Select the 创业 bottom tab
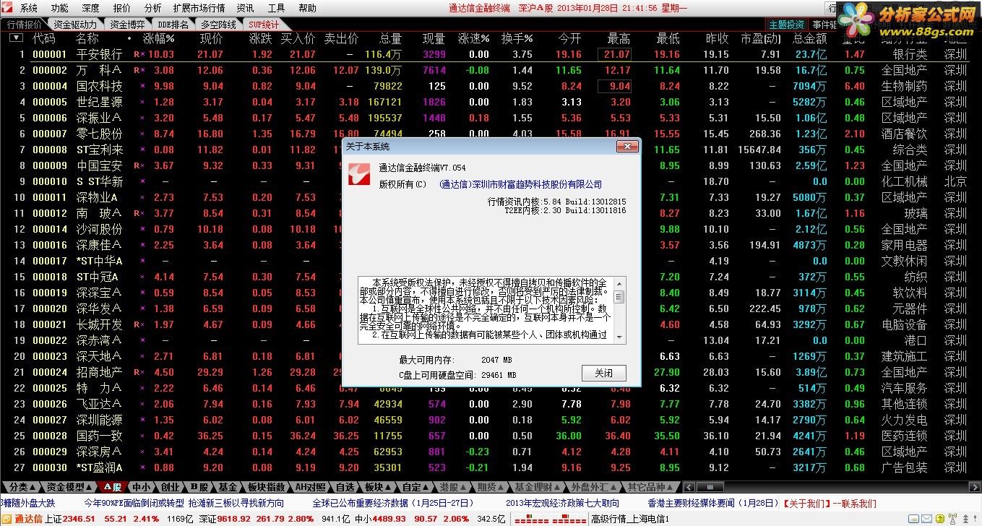 point(171,487)
